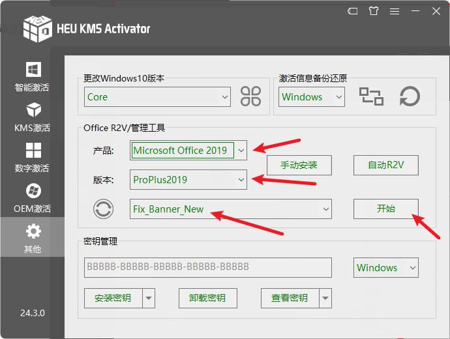Click the HEU KMS Activator cube logo
Image resolution: width=450 pixels, height=339 pixels.
[38, 29]
